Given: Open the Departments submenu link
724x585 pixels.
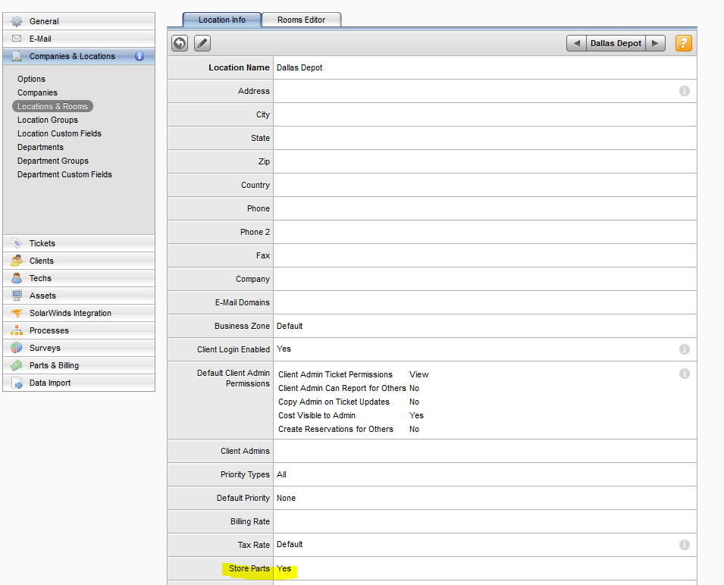Looking at the screenshot, I should tap(41, 147).
